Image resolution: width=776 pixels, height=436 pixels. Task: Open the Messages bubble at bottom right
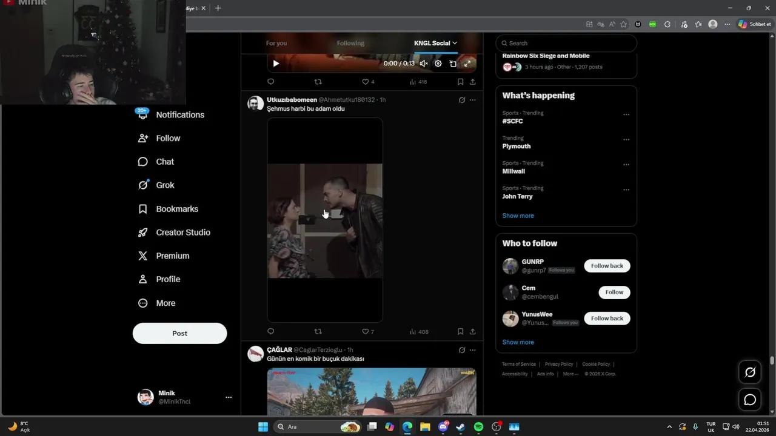749,399
